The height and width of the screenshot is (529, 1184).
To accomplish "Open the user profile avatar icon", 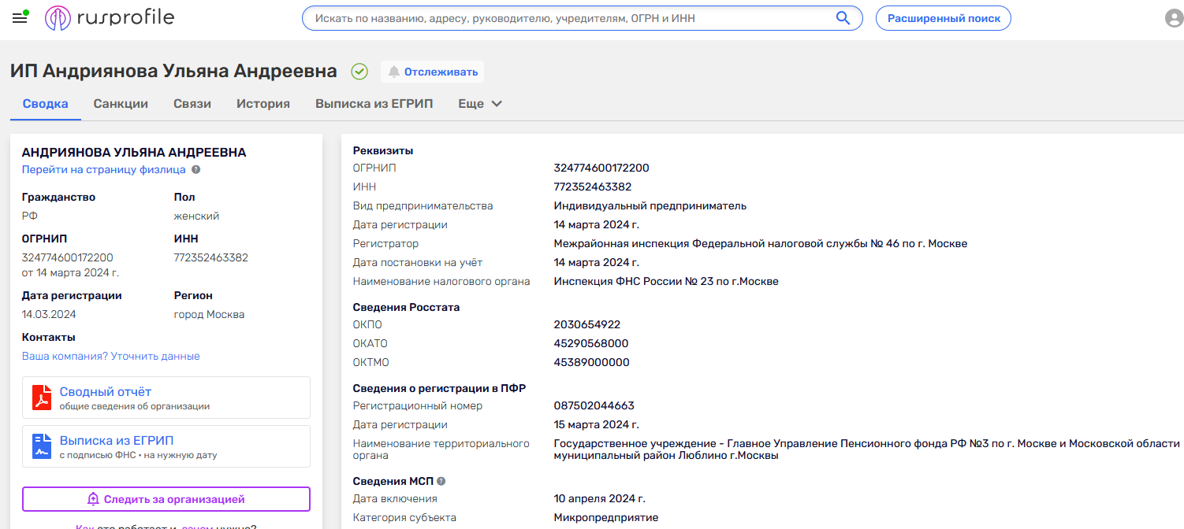I will point(1174,19).
